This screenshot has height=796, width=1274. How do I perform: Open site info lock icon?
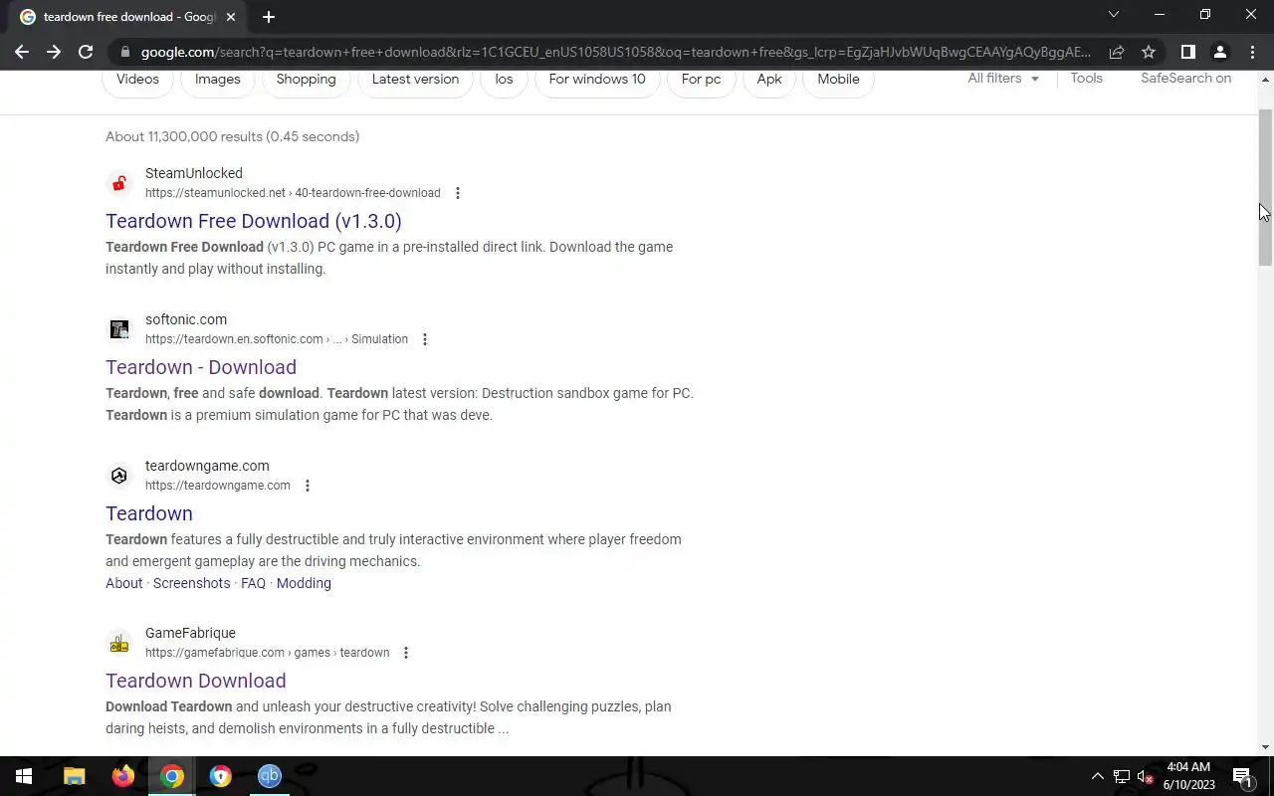124,52
